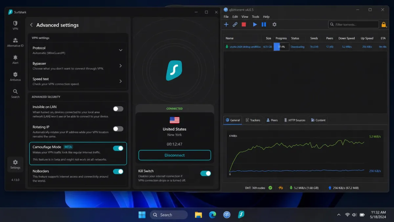Show hidden tray icons chevron
Screen dimensions: 394x222
pyautogui.click(x=339, y=215)
